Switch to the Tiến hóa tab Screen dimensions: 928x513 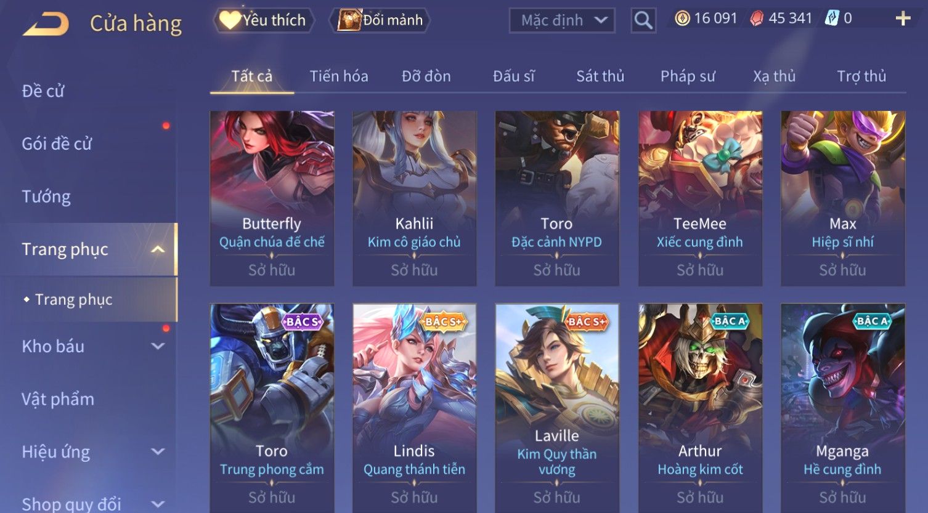pyautogui.click(x=339, y=76)
